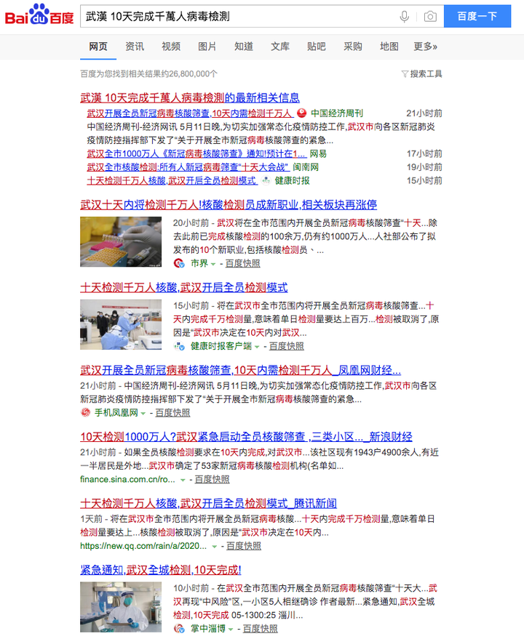
Task: Open 百度快照 for 掌中淄博 result
Action: [260, 628]
